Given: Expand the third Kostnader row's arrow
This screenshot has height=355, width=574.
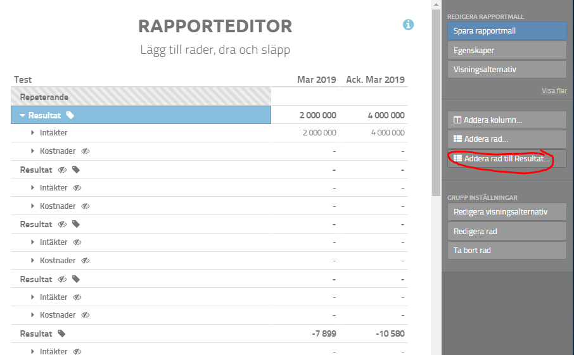Looking at the screenshot, I should pyautogui.click(x=32, y=260).
